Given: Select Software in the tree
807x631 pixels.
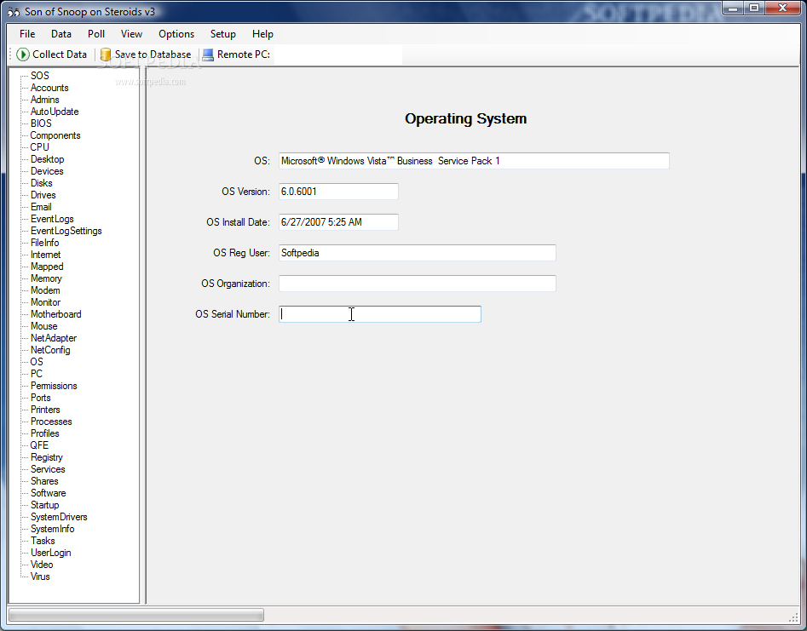Looking at the screenshot, I should click(x=49, y=493).
